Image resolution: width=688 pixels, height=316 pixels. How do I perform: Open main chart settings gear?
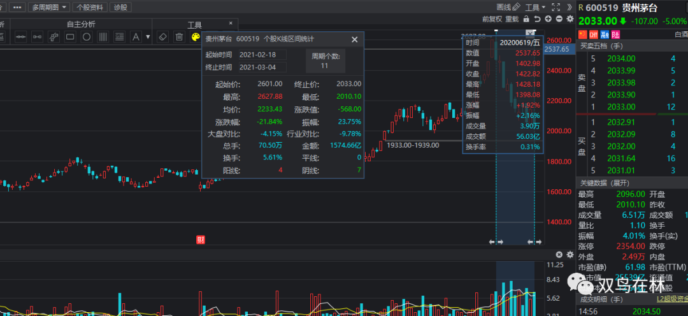570,19
